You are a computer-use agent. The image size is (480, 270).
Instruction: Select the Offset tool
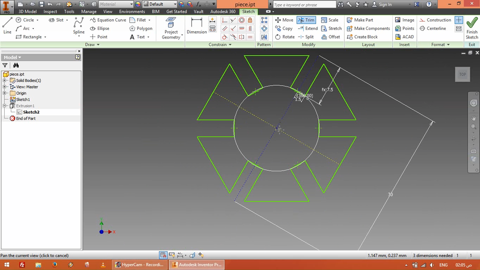330,36
